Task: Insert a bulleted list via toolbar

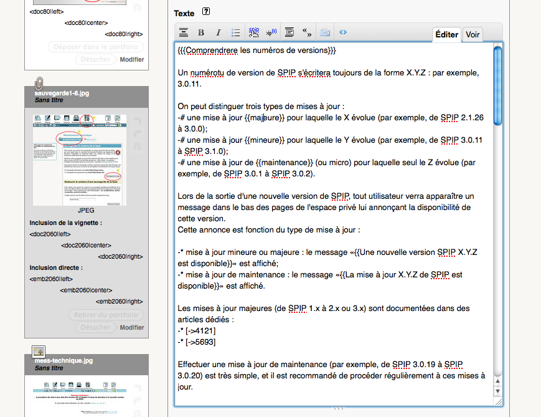Action: pos(236,32)
